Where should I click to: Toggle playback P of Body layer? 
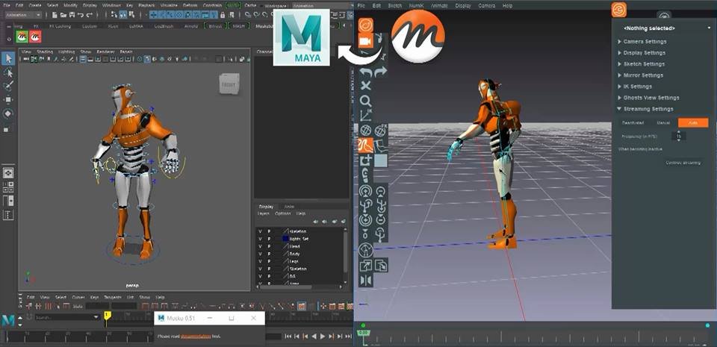(269, 254)
